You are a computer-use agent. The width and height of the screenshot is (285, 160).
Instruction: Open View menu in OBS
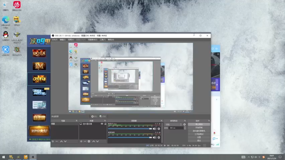point(71,40)
